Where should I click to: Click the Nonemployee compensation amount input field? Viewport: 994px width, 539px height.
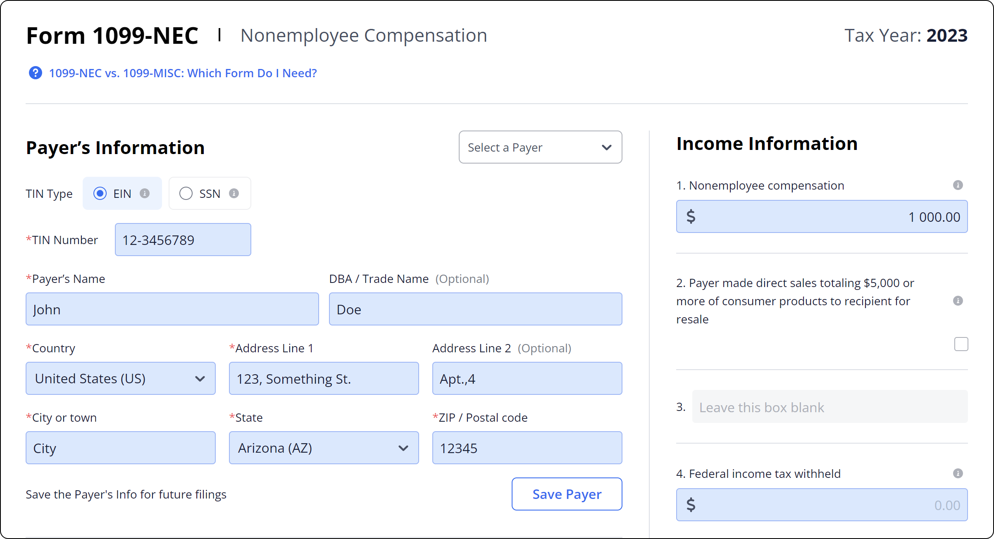point(821,216)
